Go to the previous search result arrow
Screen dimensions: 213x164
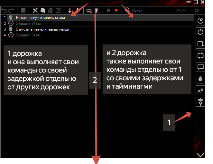[x=178, y=10]
